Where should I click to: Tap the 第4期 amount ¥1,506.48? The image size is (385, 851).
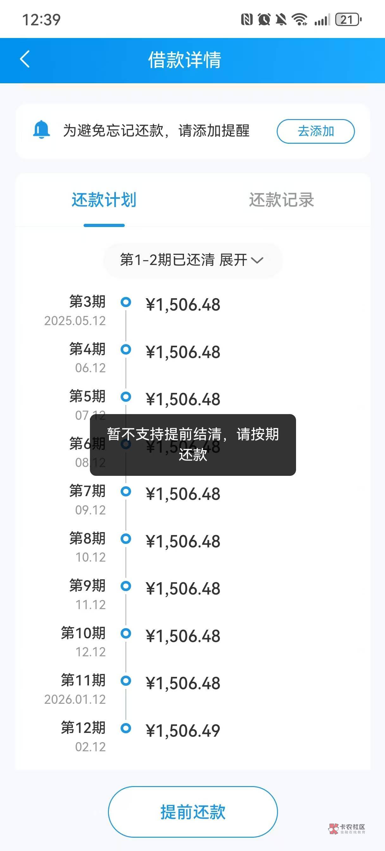coord(183,352)
